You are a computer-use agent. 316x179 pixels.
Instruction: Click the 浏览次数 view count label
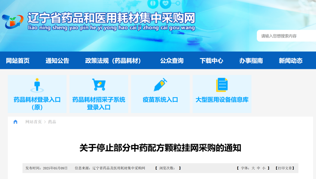(x=167, y=168)
